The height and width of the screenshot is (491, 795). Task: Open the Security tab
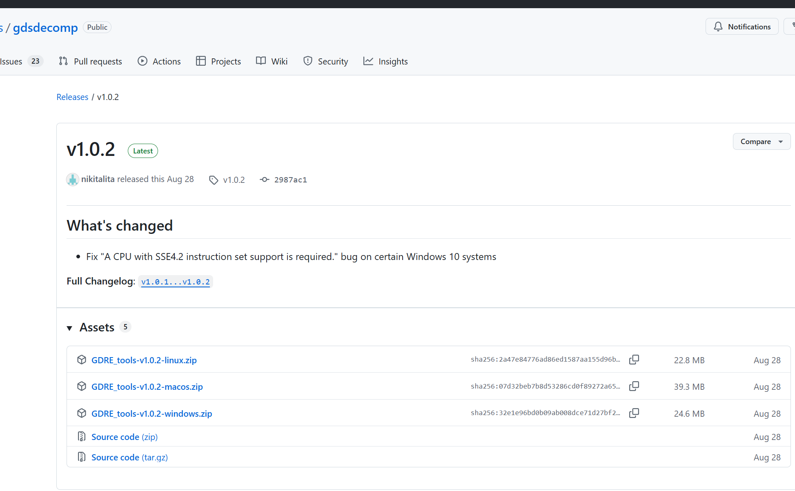coord(325,61)
